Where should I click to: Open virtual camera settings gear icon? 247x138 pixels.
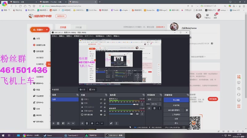pyautogui.click(x=187, y=110)
